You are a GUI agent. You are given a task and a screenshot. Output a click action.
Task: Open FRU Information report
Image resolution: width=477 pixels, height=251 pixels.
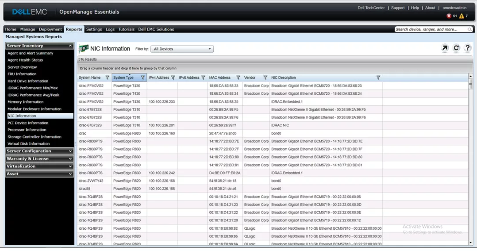(x=22, y=74)
